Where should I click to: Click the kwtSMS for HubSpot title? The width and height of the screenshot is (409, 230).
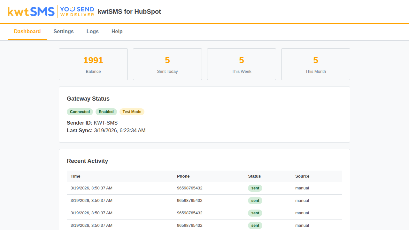pos(129,11)
